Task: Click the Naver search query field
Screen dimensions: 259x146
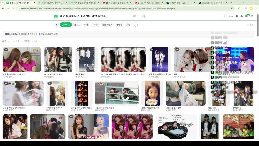Action: [x=95, y=16]
